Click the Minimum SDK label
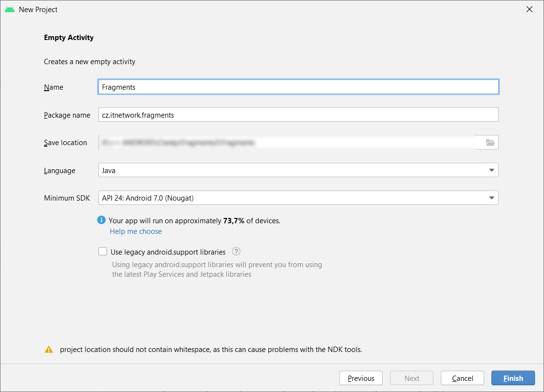 pyautogui.click(x=67, y=198)
